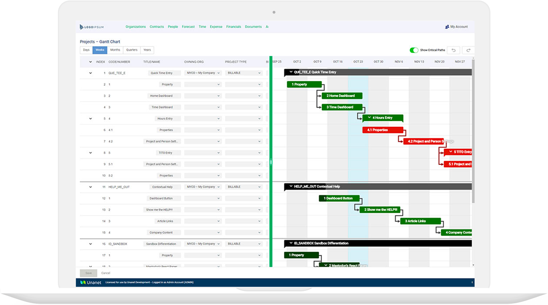Click the redo arrow icon
The width and height of the screenshot is (548, 305).
pos(468,50)
